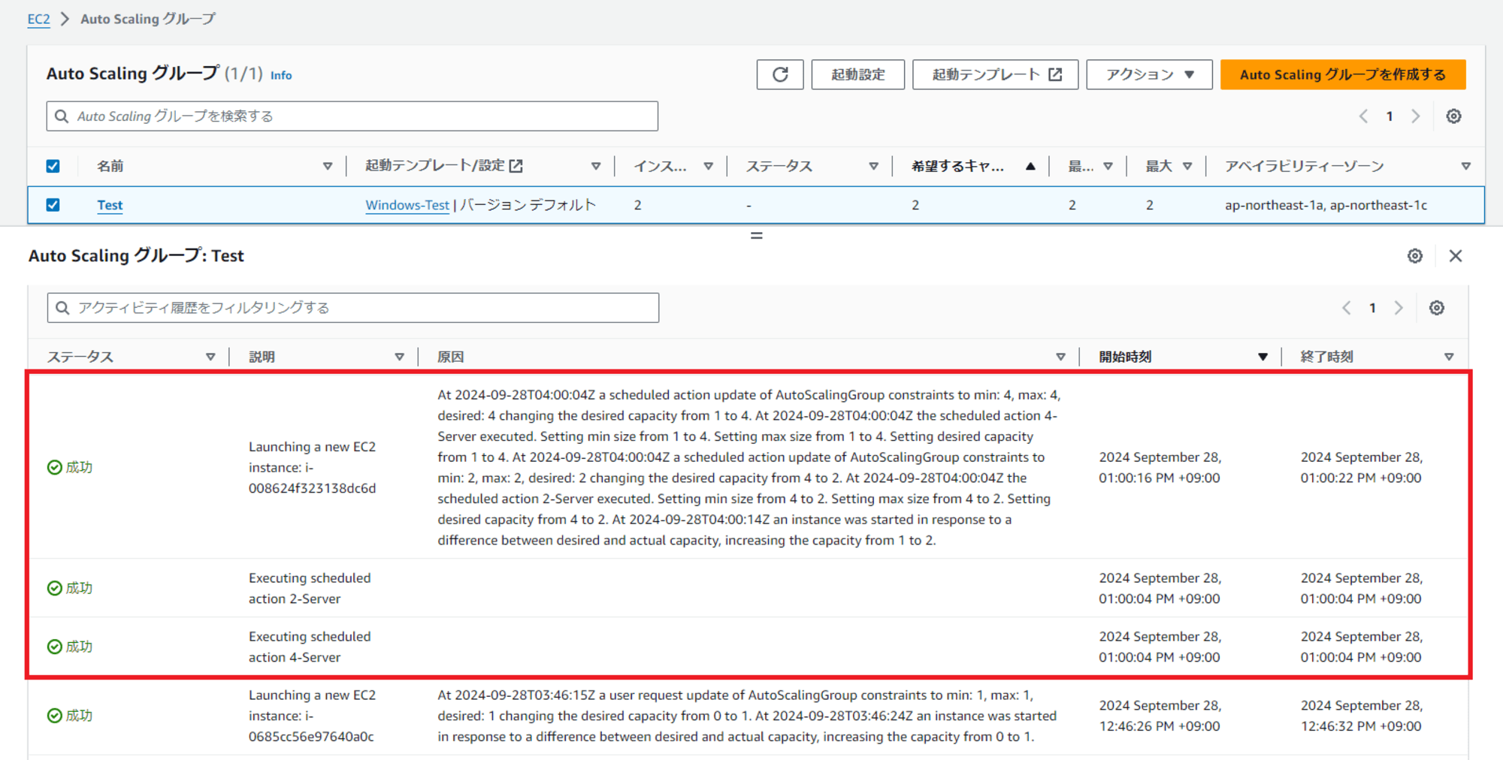Uncheck the Test row checkbox
The image size is (1503, 760).
(53, 205)
